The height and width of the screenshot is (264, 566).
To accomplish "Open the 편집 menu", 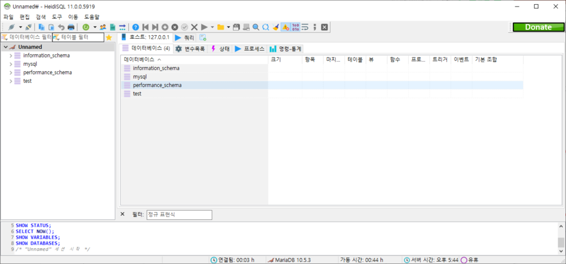I will (25, 17).
